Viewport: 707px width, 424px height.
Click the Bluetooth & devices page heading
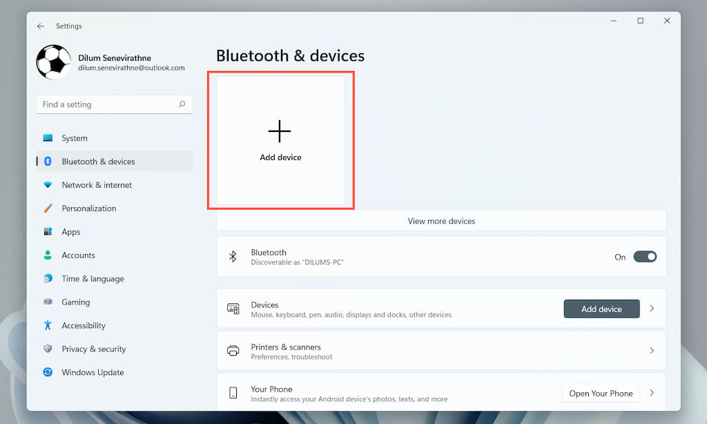click(x=291, y=56)
